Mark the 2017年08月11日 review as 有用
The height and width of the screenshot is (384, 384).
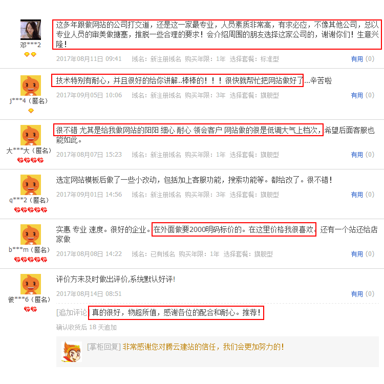tap(356, 59)
